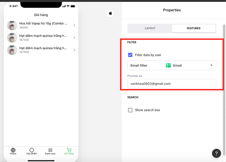The height and width of the screenshot is (162, 226).
Task: Open chevron on Hoa hồi Vipep row
Action: coord(74,25)
